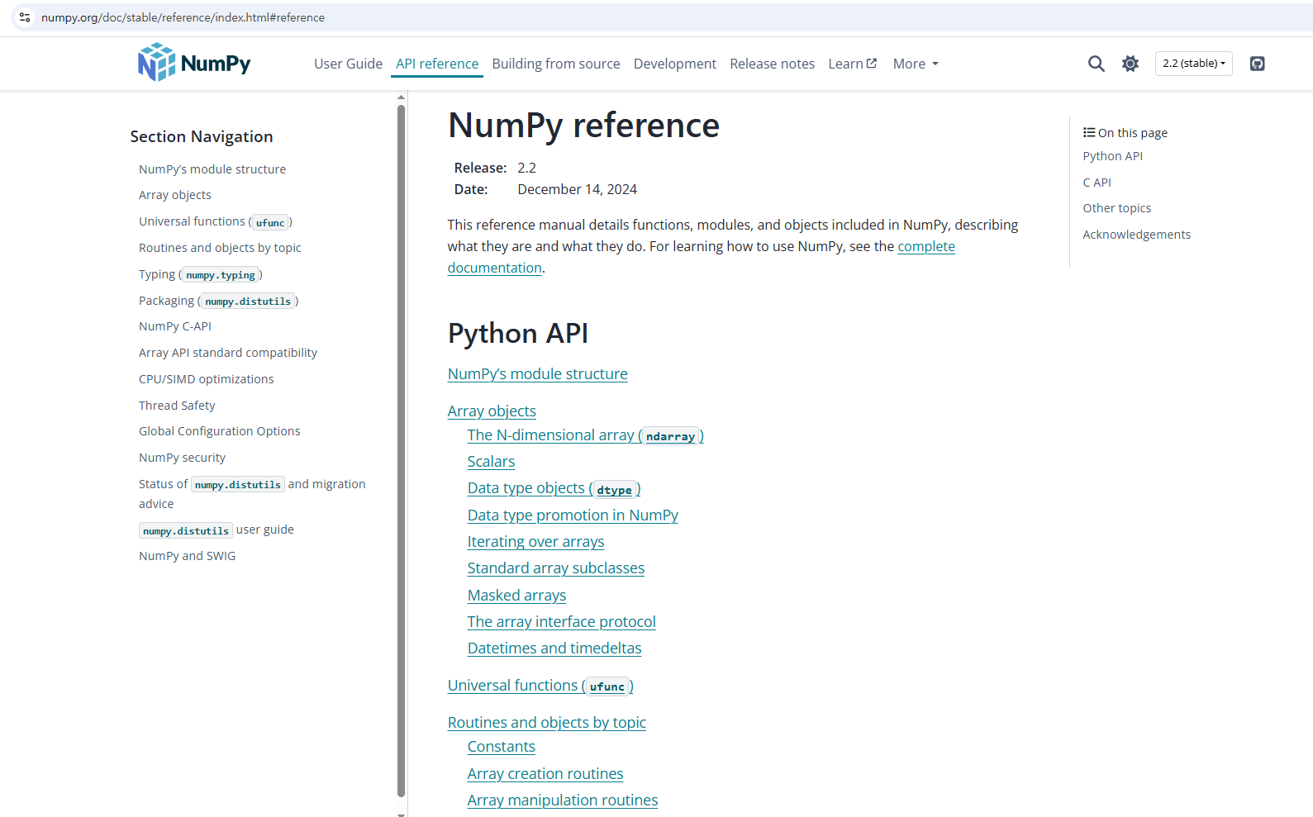Open Masked arrays link
Viewport: 1313px width, 817px height.
(516, 596)
